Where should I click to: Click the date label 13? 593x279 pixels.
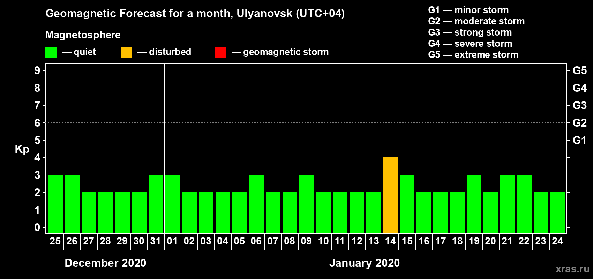[374, 241]
